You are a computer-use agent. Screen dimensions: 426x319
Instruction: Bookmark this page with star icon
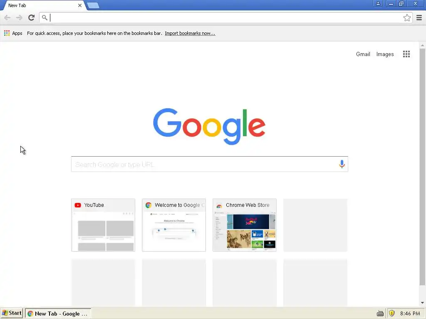(x=407, y=18)
